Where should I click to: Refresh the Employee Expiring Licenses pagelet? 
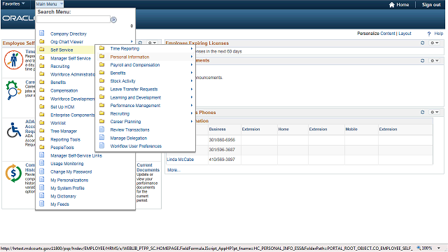[x=422, y=43]
